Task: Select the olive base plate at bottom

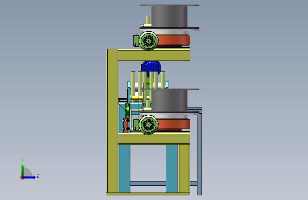Action: pos(148,194)
